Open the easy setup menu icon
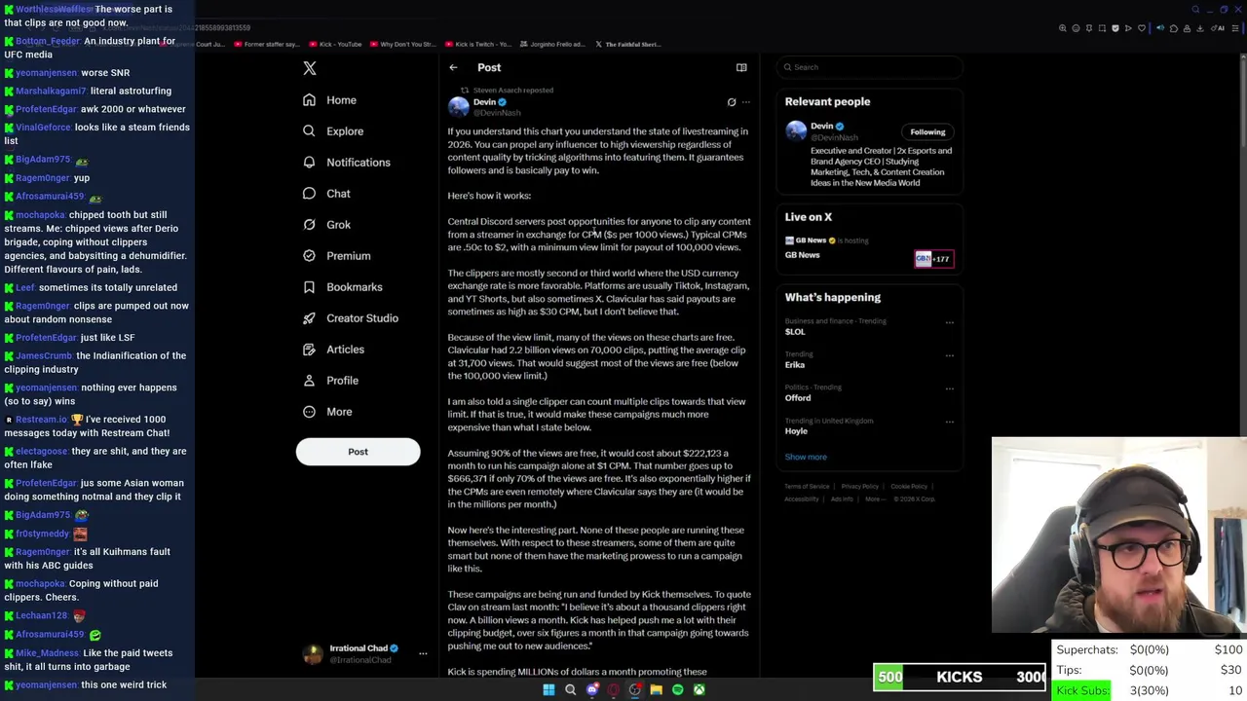The image size is (1247, 701). click(x=1235, y=28)
